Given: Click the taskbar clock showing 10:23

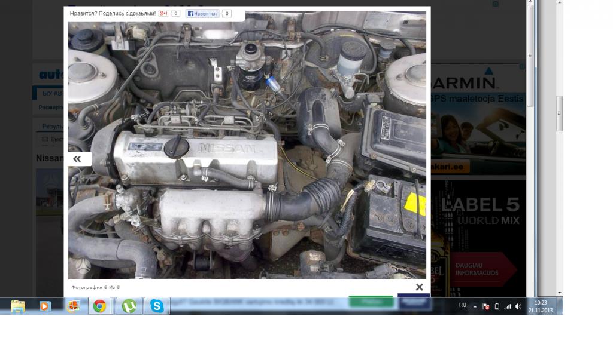Looking at the screenshot, I should pyautogui.click(x=541, y=306).
